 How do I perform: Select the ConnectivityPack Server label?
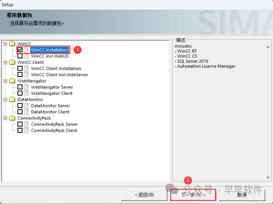(54, 124)
